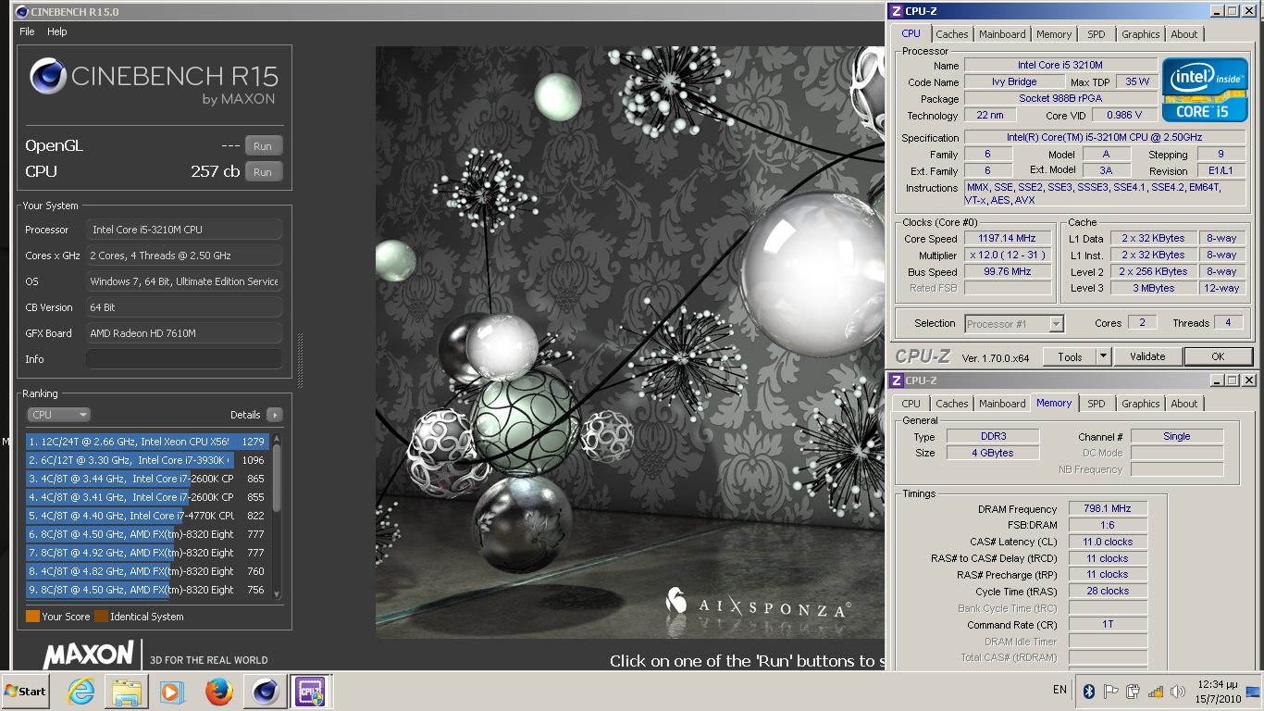Select ranking entry 1 Intel Xeon X56
1264x711 pixels.
point(148,442)
